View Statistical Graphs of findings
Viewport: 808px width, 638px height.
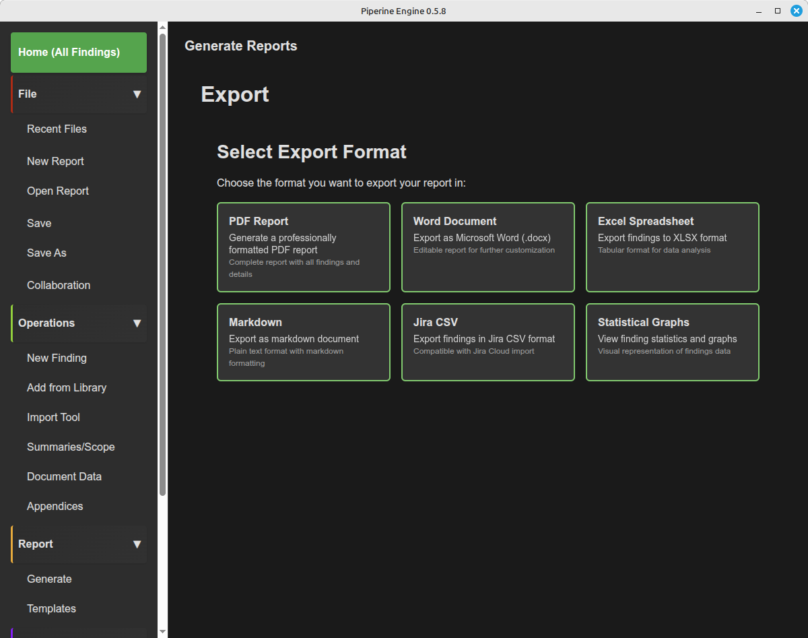672,342
